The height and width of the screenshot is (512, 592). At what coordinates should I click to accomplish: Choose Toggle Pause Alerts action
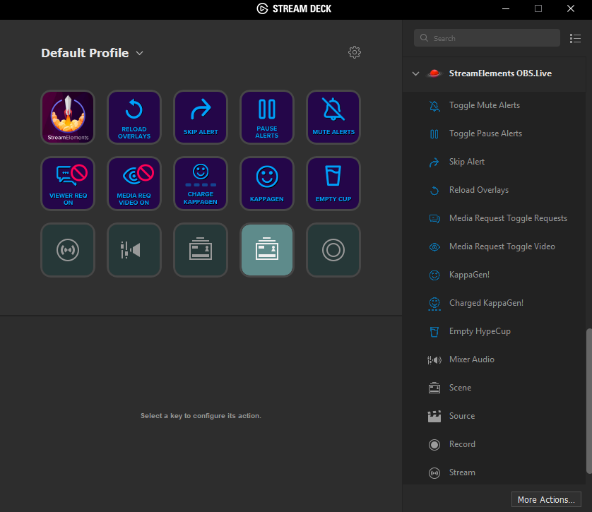pos(495,133)
